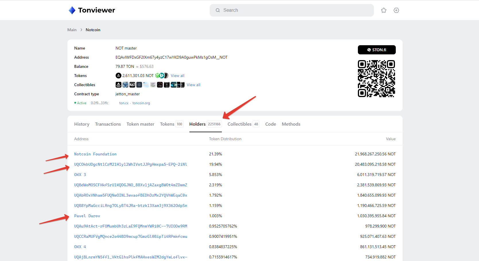Open the light blue collectible thumbnail
Screen dimensions: 479x261
click(x=146, y=85)
